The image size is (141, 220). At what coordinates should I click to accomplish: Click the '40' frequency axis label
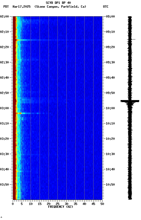84,204
